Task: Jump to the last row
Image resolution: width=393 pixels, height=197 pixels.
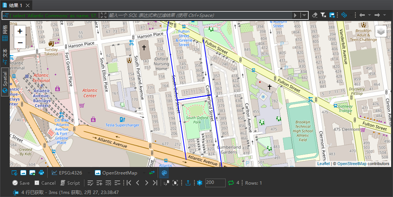Action: [x=155, y=183]
